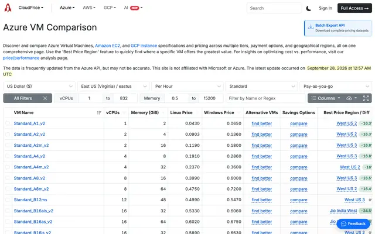
Task: Tick checkbox for Standard_A8m_v2
Action: [8, 189]
